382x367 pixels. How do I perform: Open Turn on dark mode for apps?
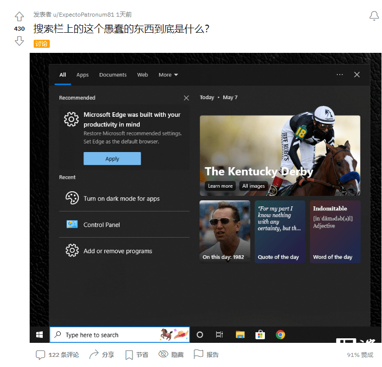click(124, 198)
